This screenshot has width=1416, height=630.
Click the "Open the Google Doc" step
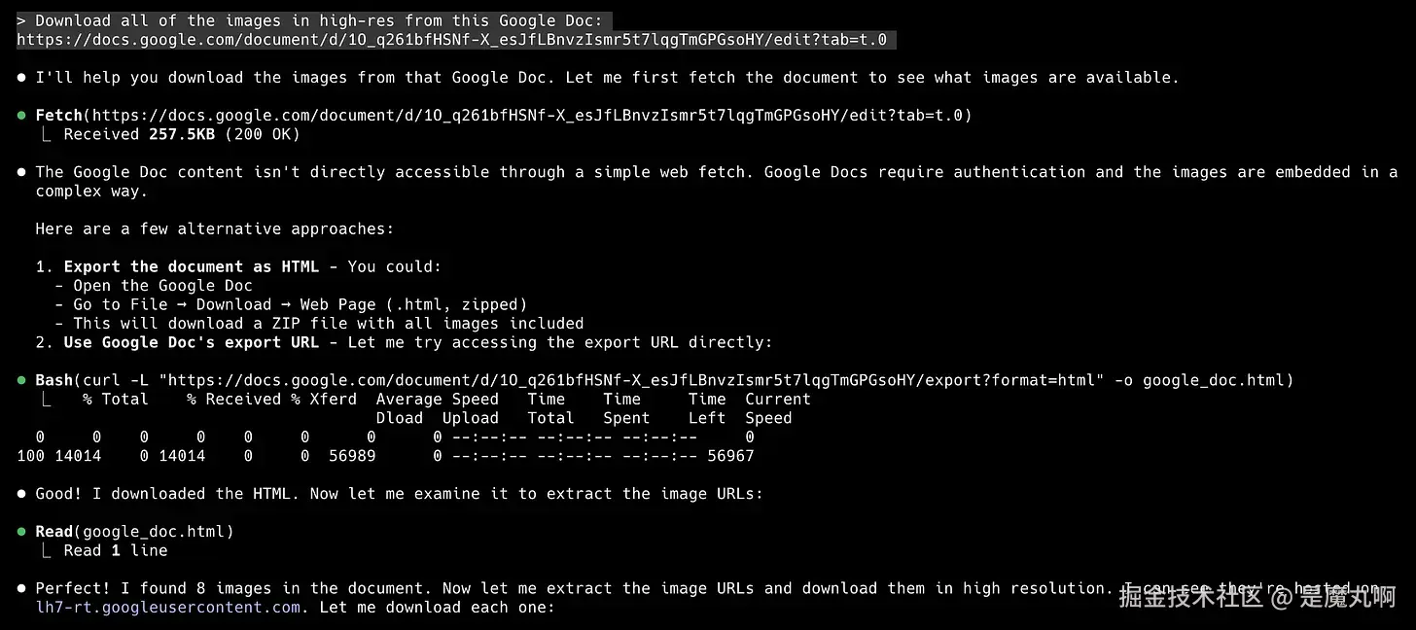click(162, 286)
